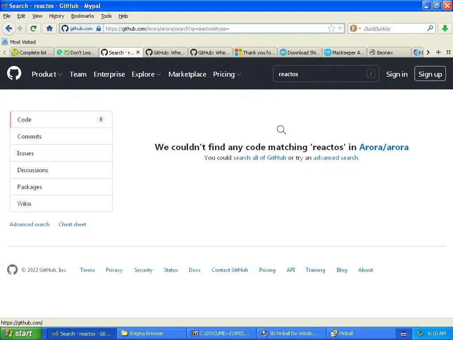Close the Search reactos tab
453x340 pixels.
point(138,52)
